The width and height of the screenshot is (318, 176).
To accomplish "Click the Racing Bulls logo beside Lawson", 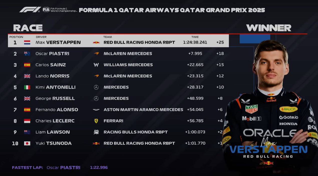I will coord(96,132).
